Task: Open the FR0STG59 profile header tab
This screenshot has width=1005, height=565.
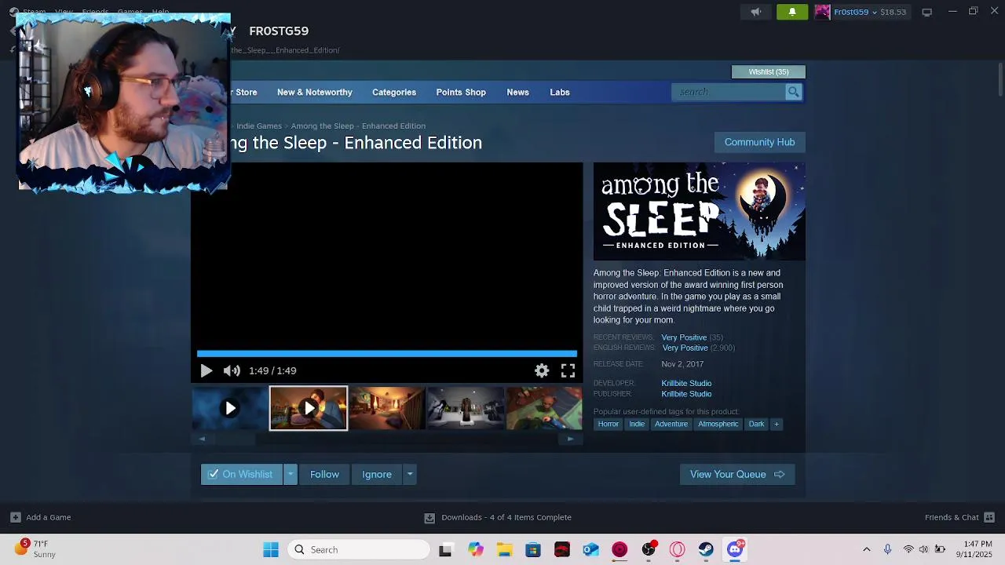Action: coord(279,31)
